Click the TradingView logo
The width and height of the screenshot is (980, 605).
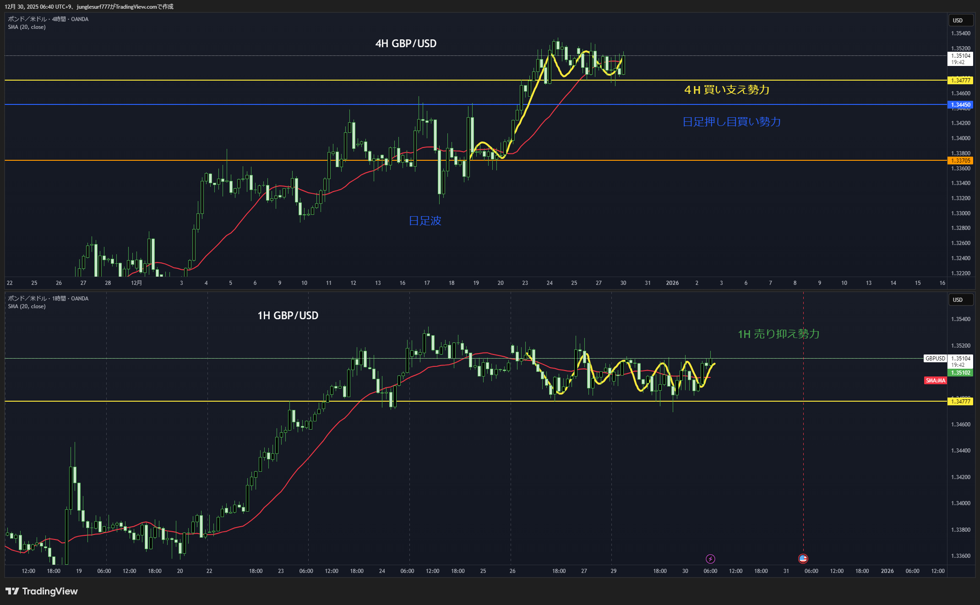coord(42,591)
